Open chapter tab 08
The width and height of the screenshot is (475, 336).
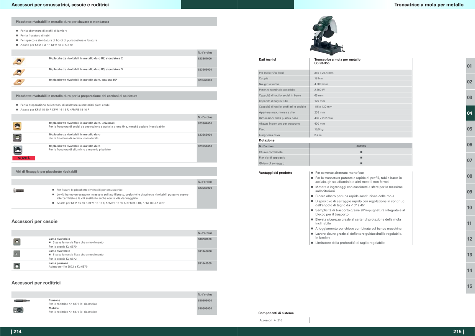coord(470,176)
